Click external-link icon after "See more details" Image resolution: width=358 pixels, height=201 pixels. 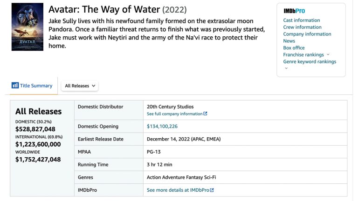pos(212,190)
